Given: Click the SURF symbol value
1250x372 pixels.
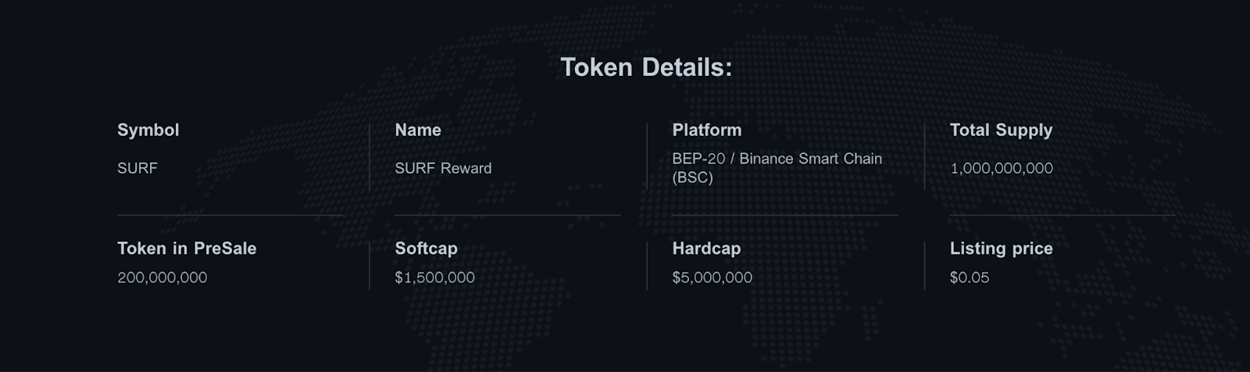Looking at the screenshot, I should tap(137, 168).
